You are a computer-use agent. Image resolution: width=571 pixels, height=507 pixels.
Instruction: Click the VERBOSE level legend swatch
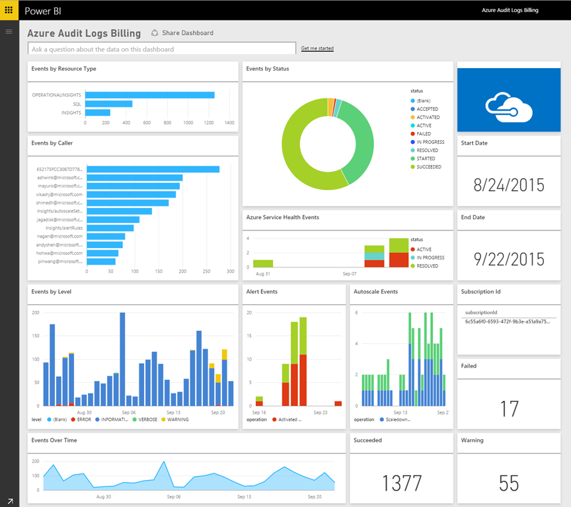tap(134, 419)
